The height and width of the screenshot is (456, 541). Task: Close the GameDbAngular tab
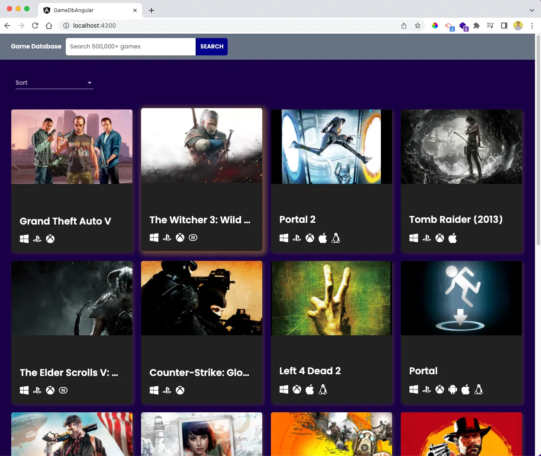coord(135,10)
